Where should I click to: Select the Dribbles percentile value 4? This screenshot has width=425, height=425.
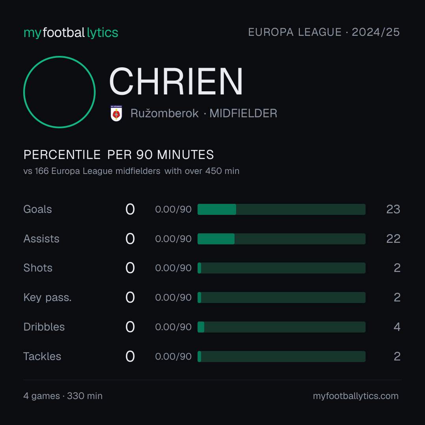point(397,327)
